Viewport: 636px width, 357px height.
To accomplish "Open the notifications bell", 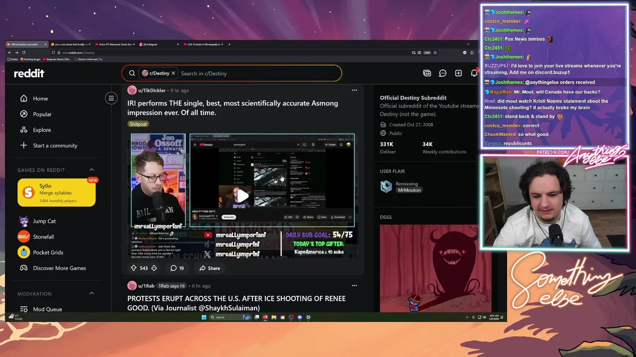I will pyautogui.click(x=474, y=73).
